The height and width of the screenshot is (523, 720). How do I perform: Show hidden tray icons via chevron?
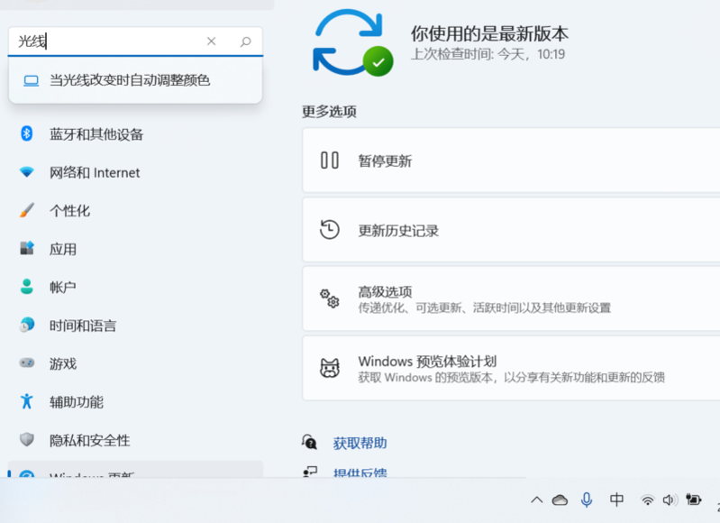(537, 500)
